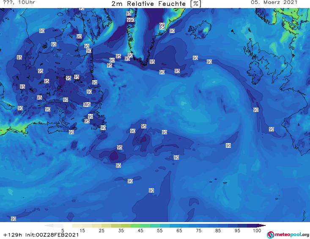
Task: Click the '5' tick on the color scale
Action: [x=63, y=231]
